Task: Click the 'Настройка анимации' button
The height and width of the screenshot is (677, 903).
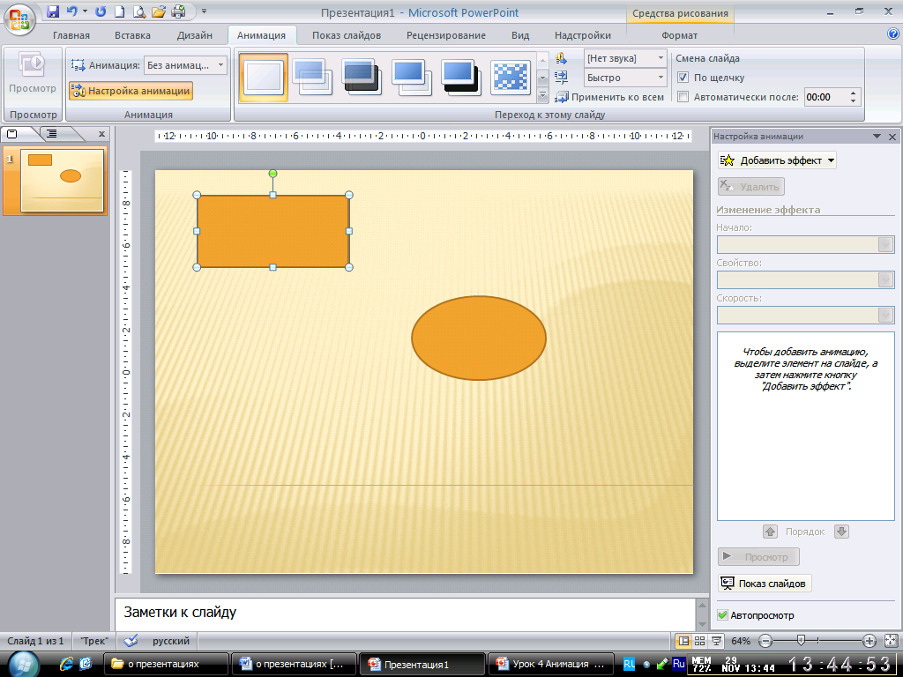Action: (x=131, y=91)
